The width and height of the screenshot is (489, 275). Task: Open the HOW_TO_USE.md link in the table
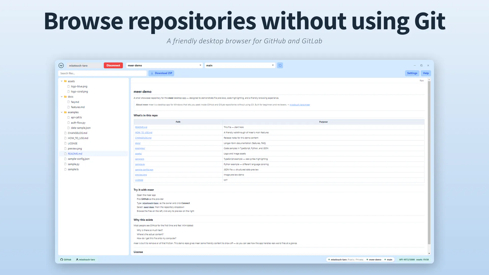[144, 133]
